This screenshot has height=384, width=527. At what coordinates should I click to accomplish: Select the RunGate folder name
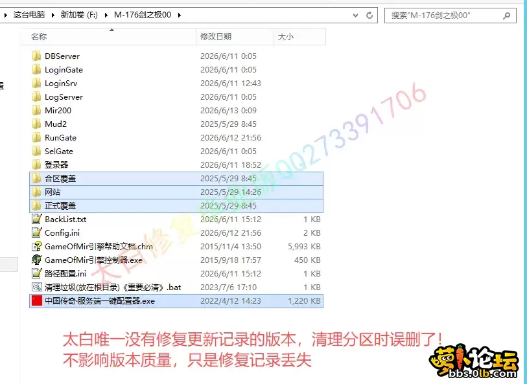tap(60, 138)
